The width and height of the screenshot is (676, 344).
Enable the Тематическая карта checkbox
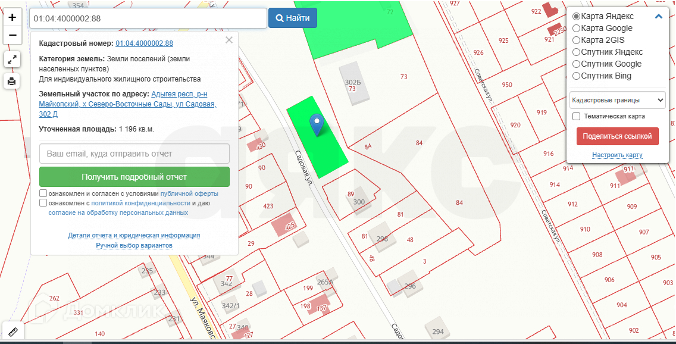click(576, 117)
